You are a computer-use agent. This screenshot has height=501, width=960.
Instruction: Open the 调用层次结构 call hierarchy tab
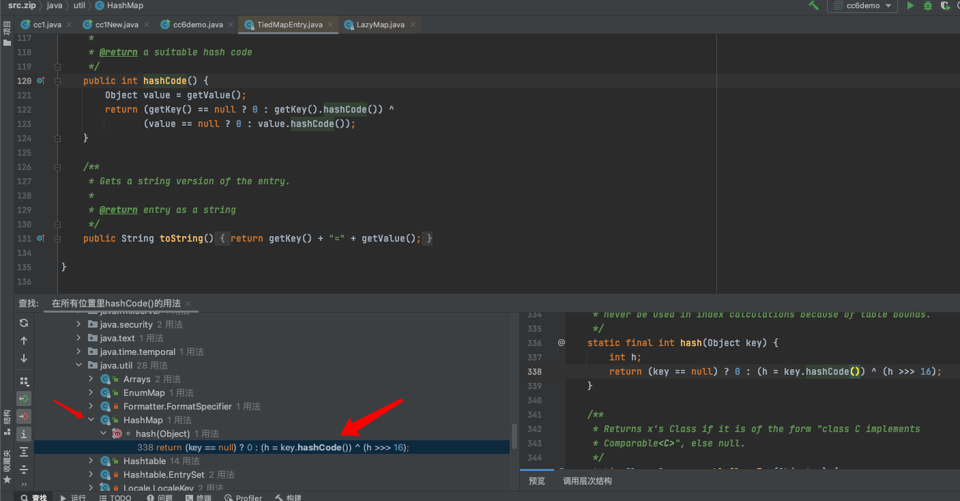[587, 481]
